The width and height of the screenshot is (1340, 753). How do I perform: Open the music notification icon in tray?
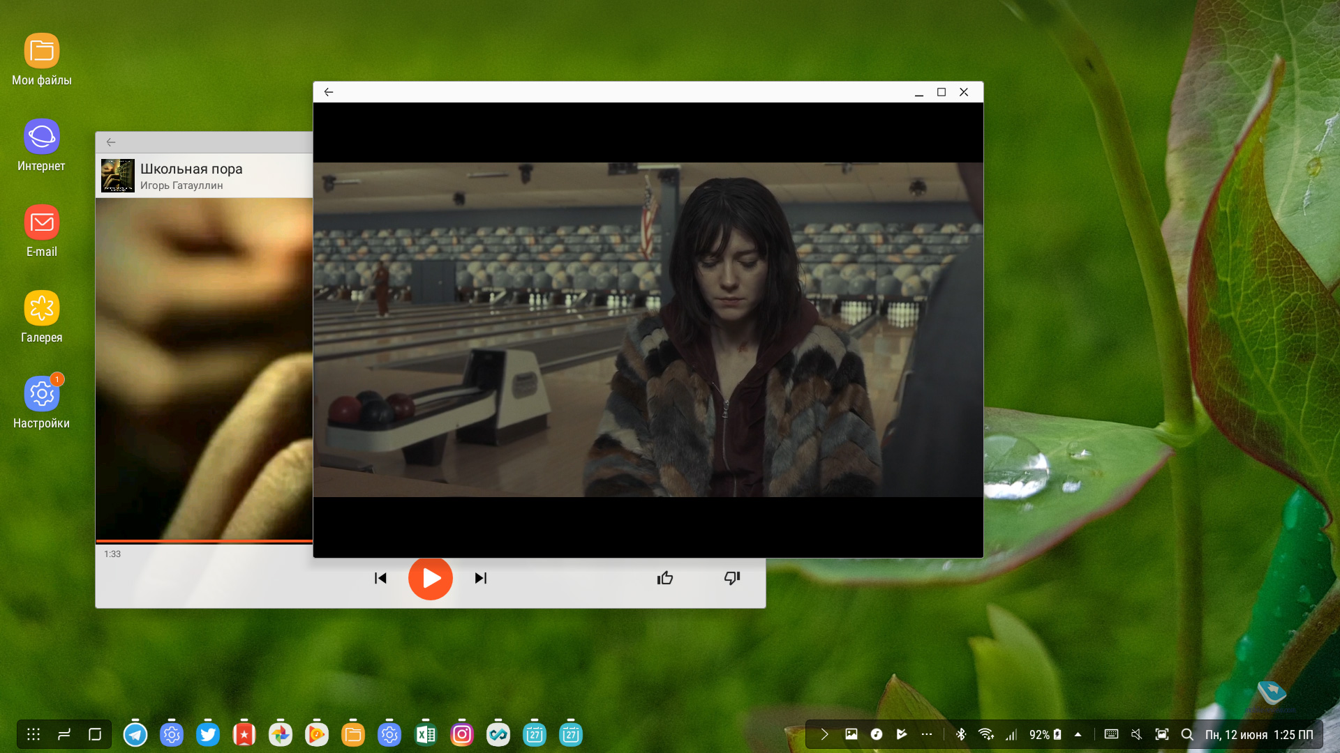point(877,734)
